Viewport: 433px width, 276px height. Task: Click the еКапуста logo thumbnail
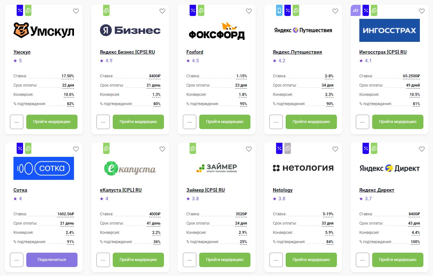pos(130,168)
